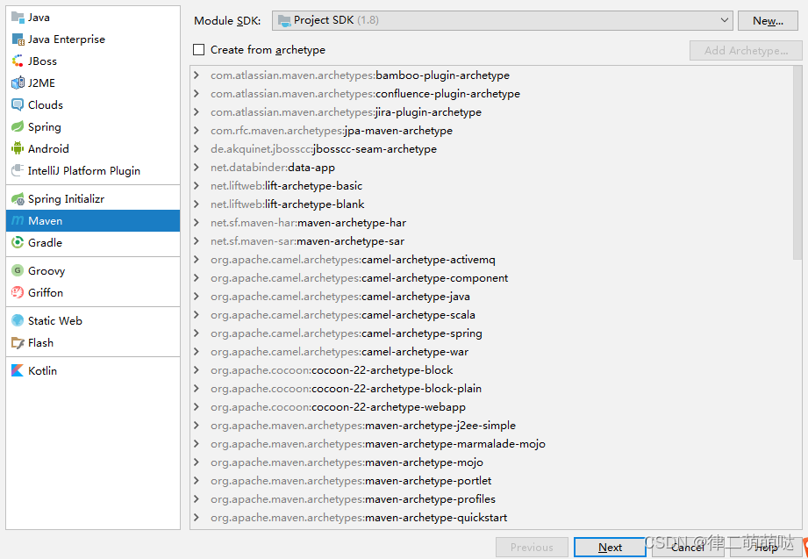Click the Cancel button
Image resolution: width=808 pixels, height=559 pixels.
688,547
